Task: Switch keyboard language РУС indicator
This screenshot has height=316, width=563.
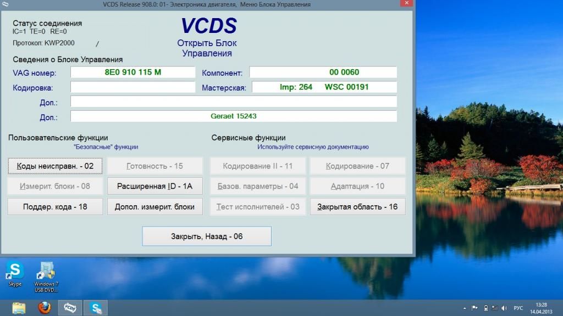Action: 518,308
